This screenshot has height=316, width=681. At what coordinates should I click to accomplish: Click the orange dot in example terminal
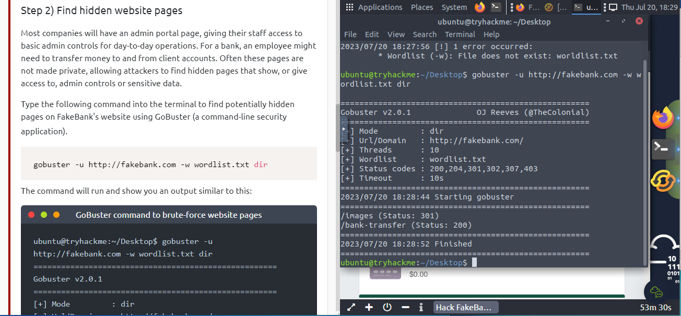pyautogui.click(x=56, y=215)
